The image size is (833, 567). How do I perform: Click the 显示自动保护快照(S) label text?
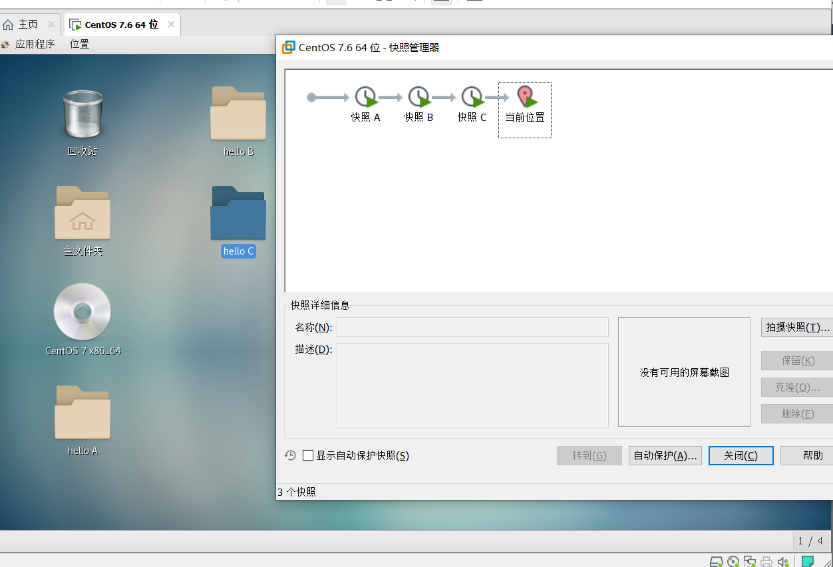363,455
